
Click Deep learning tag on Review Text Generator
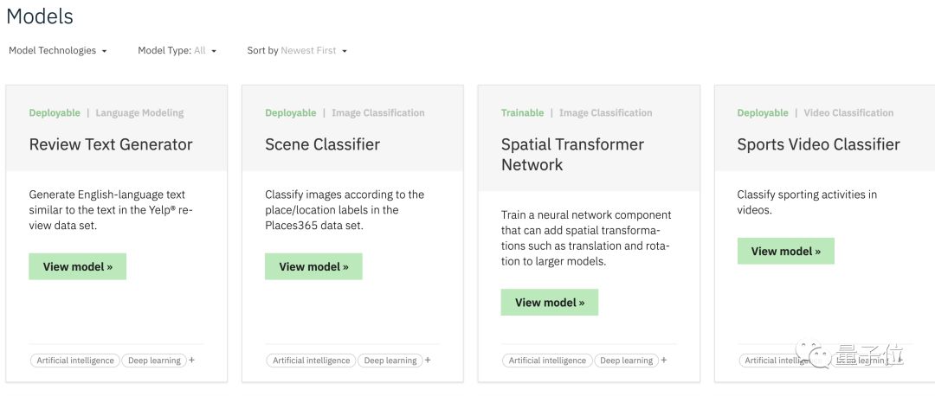pos(153,361)
